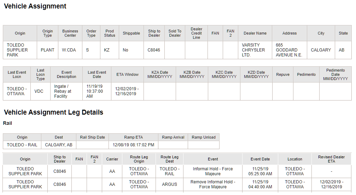Click the Remove Informal Hold - Force Majeure event
This screenshot has height=195, width=356.
(213, 184)
